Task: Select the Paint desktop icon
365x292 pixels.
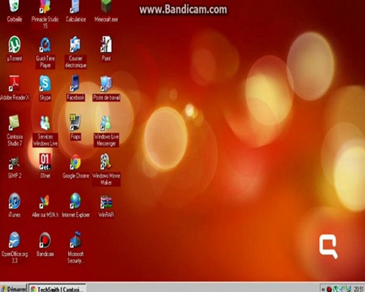Action: 106,45
